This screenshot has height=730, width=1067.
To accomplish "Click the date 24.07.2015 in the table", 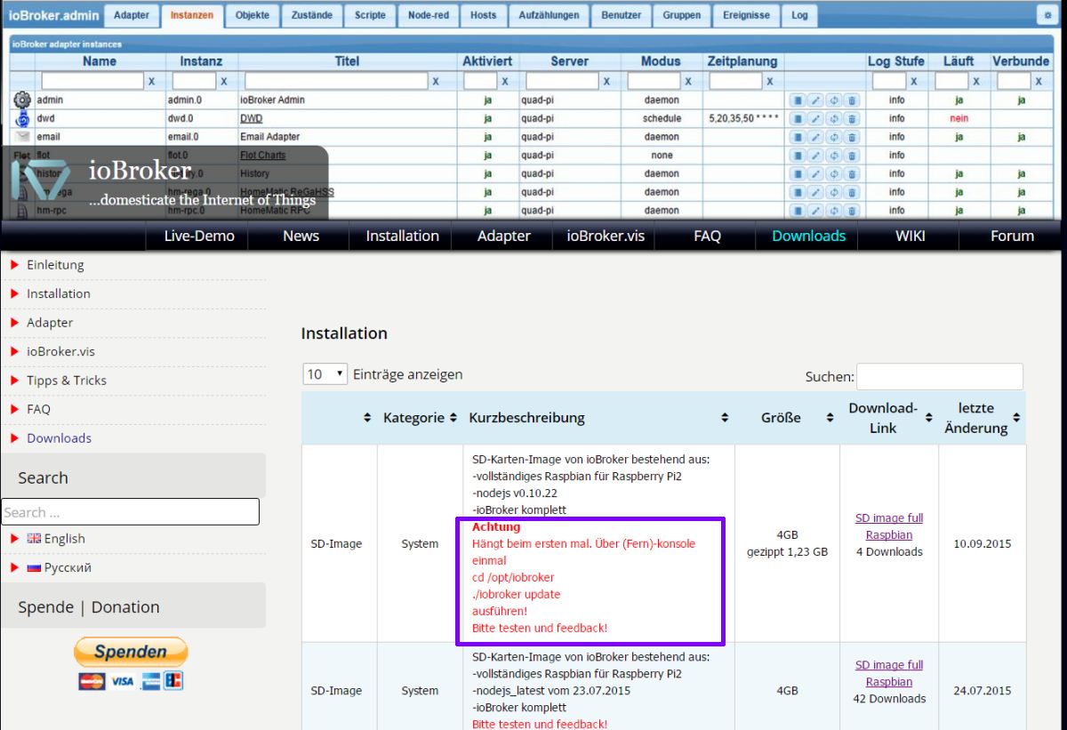I will (x=982, y=690).
